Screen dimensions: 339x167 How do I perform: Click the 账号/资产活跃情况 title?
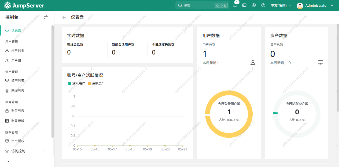point(85,75)
